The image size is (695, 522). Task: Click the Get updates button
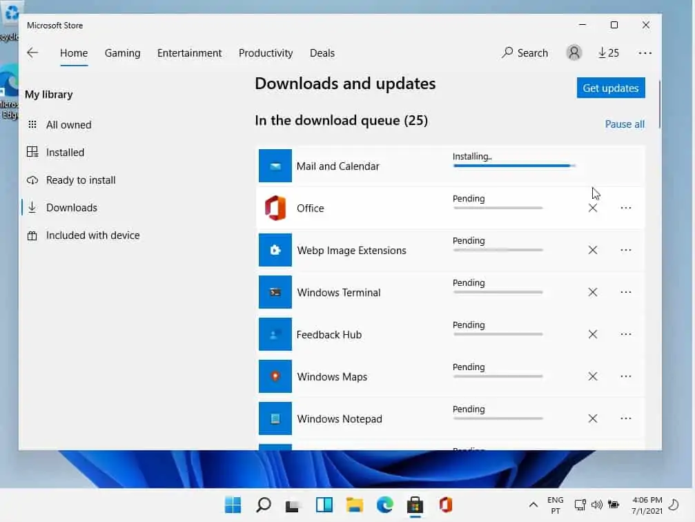tap(611, 88)
